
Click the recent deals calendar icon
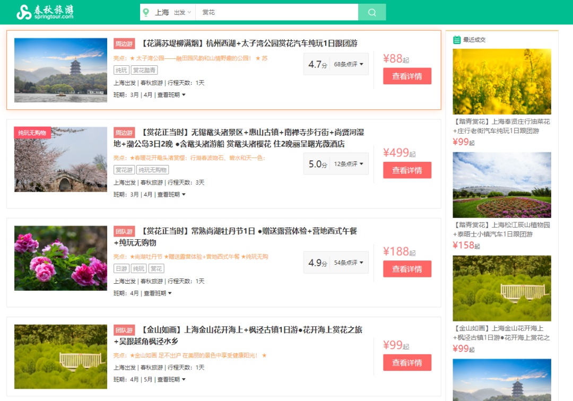click(456, 40)
